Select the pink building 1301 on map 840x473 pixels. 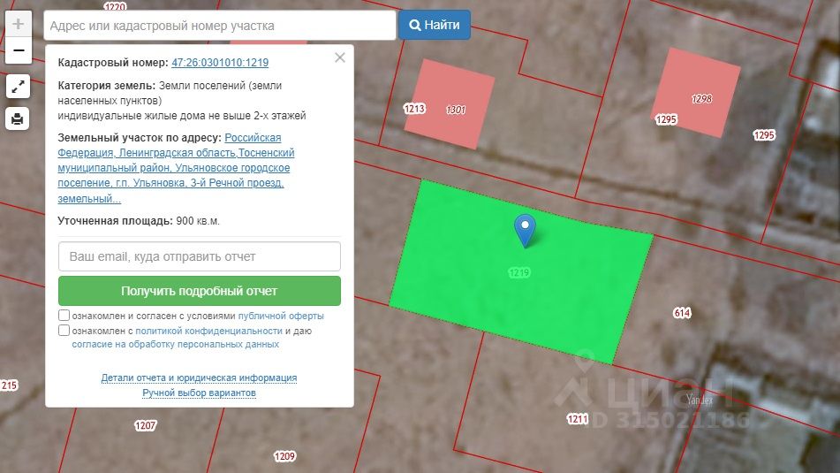(x=449, y=104)
